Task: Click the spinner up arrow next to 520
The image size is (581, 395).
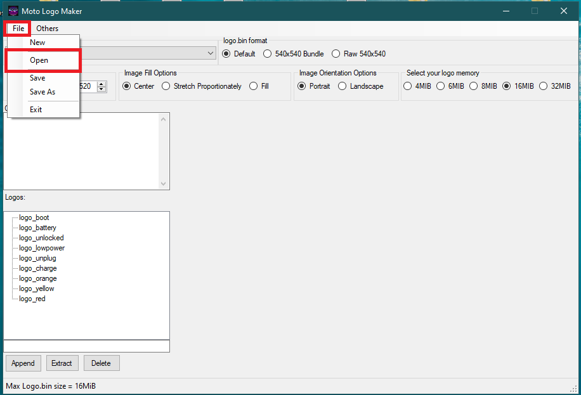Action: pos(101,84)
